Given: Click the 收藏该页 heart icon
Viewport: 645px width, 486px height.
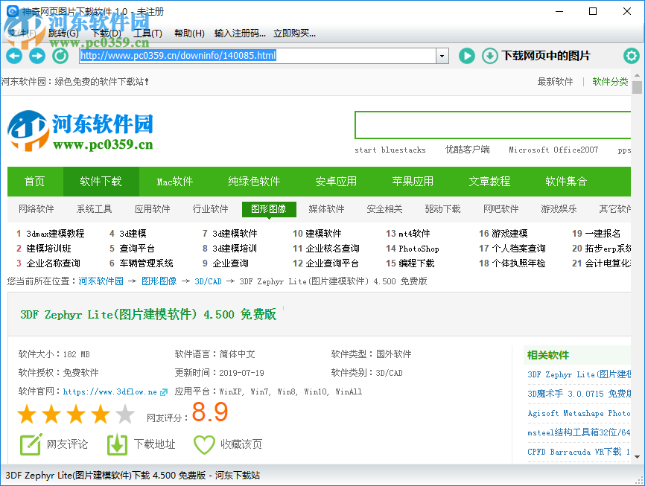Looking at the screenshot, I should [x=205, y=444].
